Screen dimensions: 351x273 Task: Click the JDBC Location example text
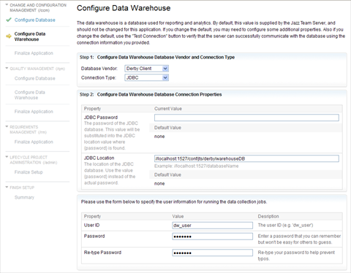coord(196,166)
